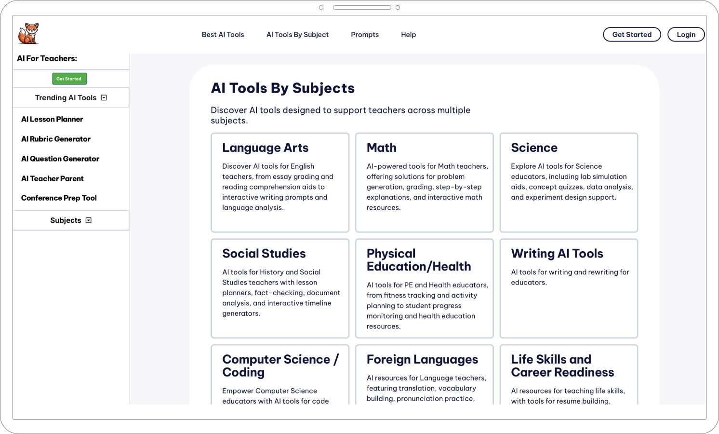Choose AI Teacher Parent sidebar link
The height and width of the screenshot is (434, 719).
[x=53, y=178]
